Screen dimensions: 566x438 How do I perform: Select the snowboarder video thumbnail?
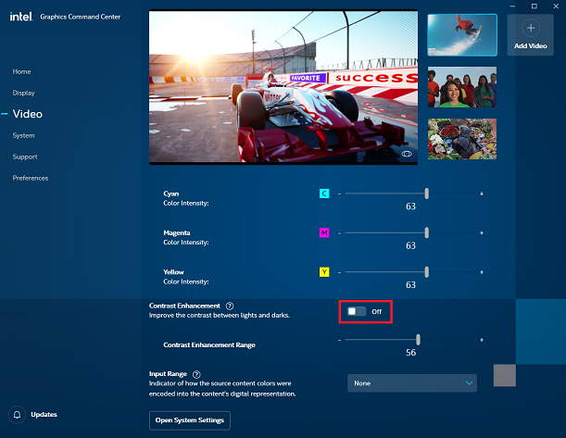pos(462,35)
